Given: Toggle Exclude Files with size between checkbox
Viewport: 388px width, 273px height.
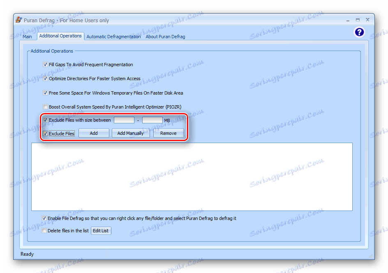Looking at the screenshot, I should click(x=45, y=120).
